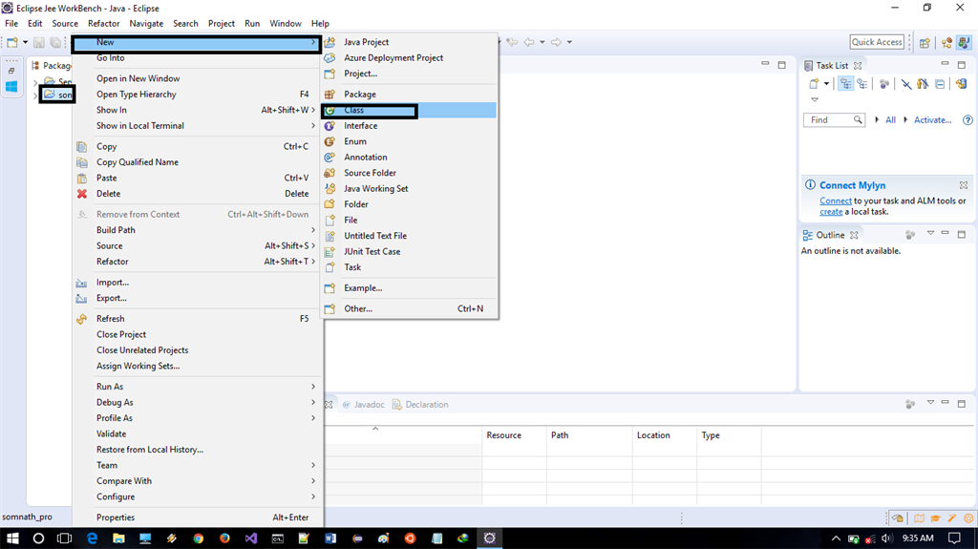978x549 pixels.
Task: Toggle Hide Completed Tasks in Task List
Action: (x=906, y=84)
